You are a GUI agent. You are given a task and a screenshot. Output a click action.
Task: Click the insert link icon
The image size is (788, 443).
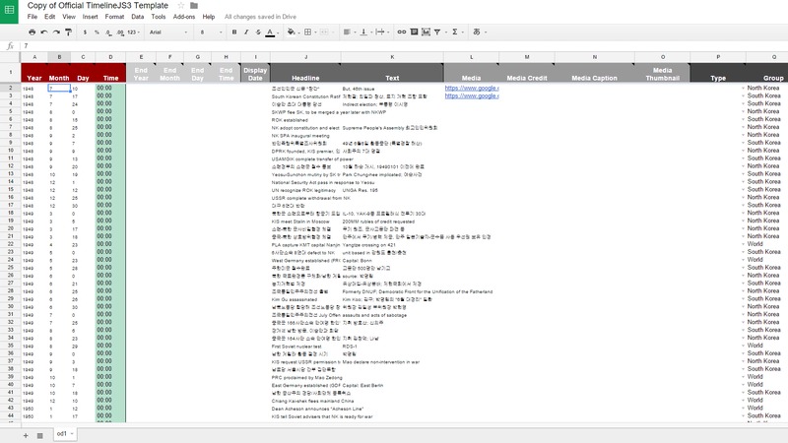[402, 32]
